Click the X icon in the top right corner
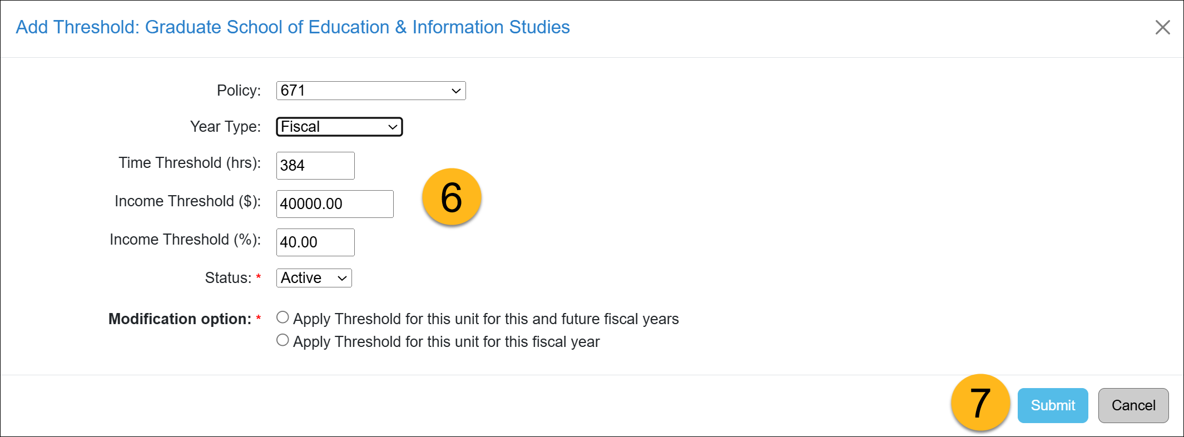 [x=1163, y=27]
